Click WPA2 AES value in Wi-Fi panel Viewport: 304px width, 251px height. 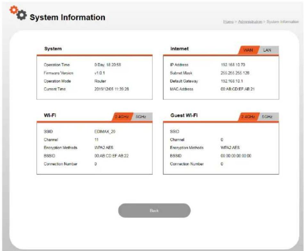point(104,148)
